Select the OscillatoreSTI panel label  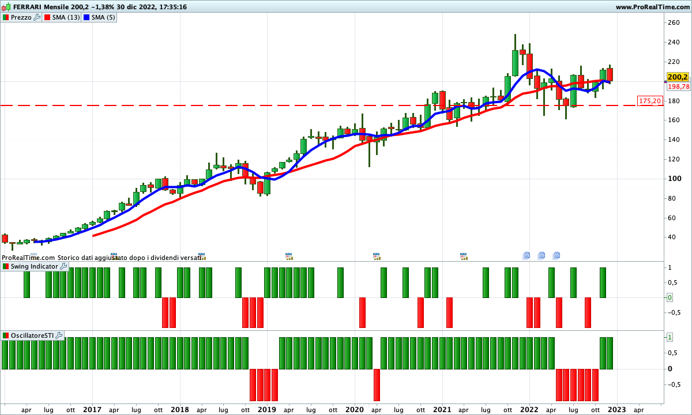coord(32,335)
